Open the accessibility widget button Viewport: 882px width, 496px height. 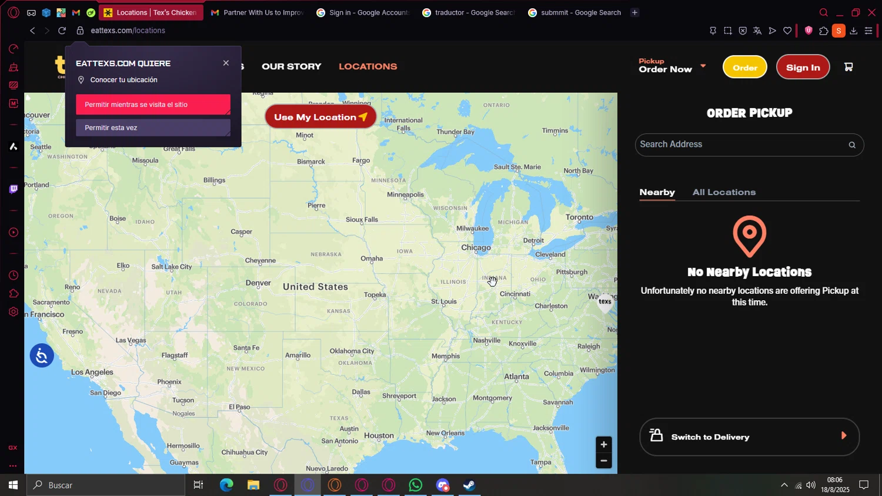42,356
